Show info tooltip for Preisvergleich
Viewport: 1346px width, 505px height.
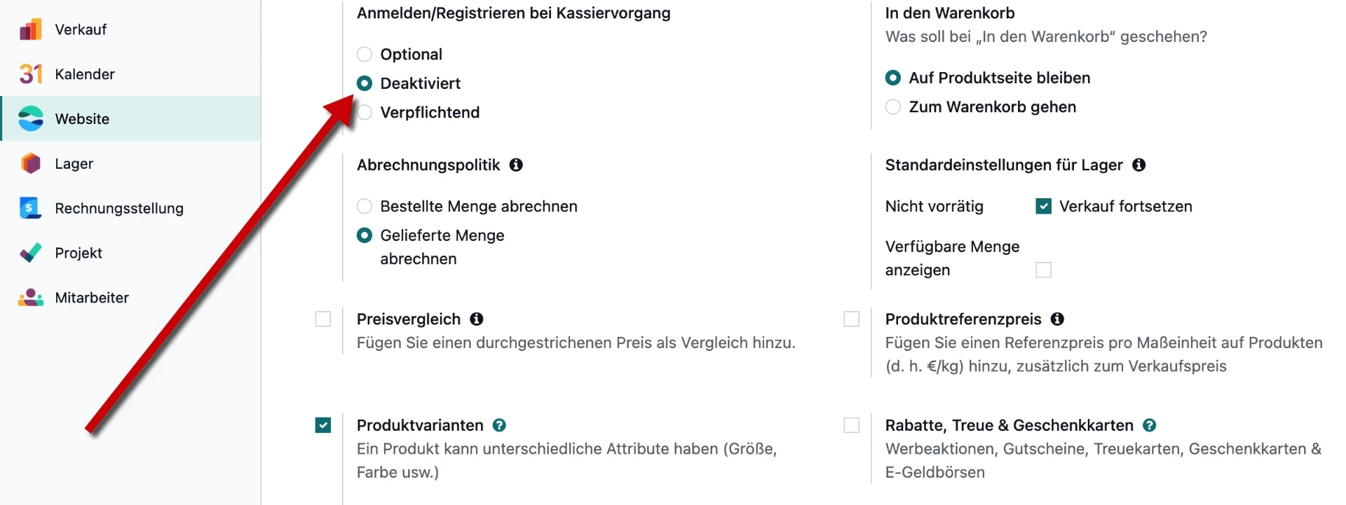coord(477,319)
